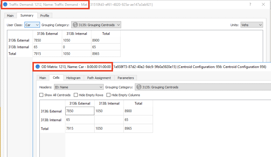Click grouping centroids icon in Cells tab

pyautogui.click(x=139, y=87)
